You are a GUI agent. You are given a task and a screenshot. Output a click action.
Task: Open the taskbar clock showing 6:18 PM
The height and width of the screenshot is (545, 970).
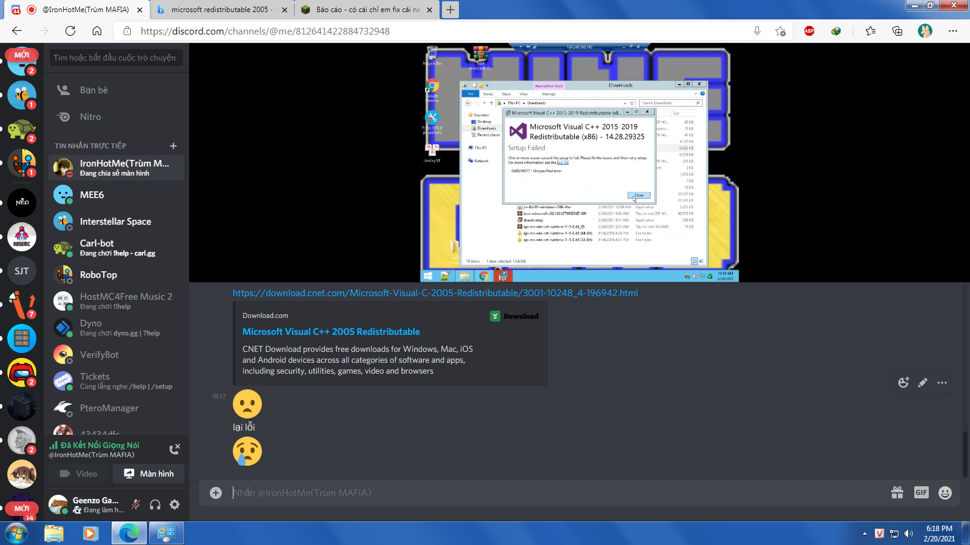click(x=939, y=533)
